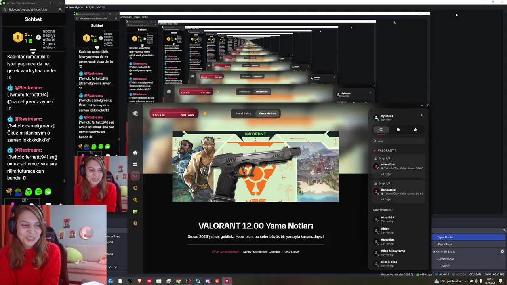Click the Kaydı Başlat button
The image size is (507, 285).
468,244
